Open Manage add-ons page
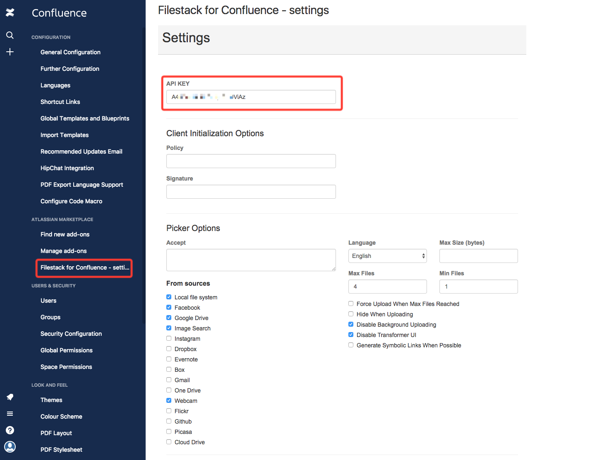 64,251
